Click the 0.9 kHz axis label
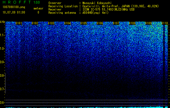This screenshot has height=108, width=170. 2,62
